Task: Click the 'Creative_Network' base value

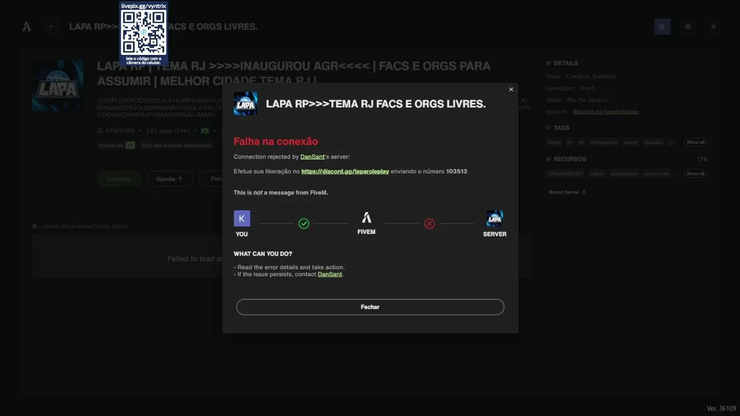Action: (591, 76)
